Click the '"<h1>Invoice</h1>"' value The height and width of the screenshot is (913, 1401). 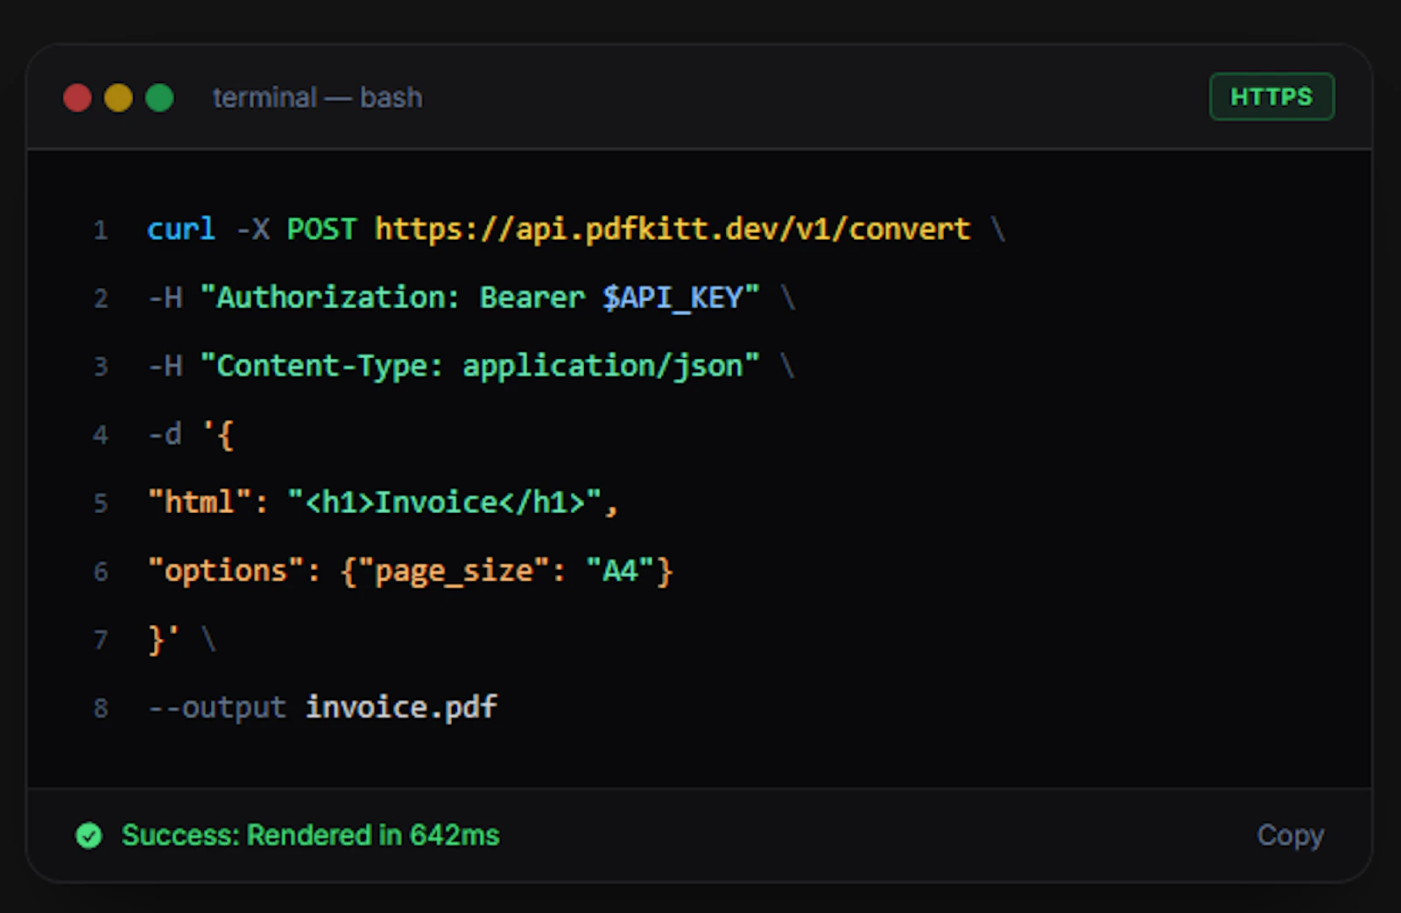pyautogui.click(x=445, y=502)
